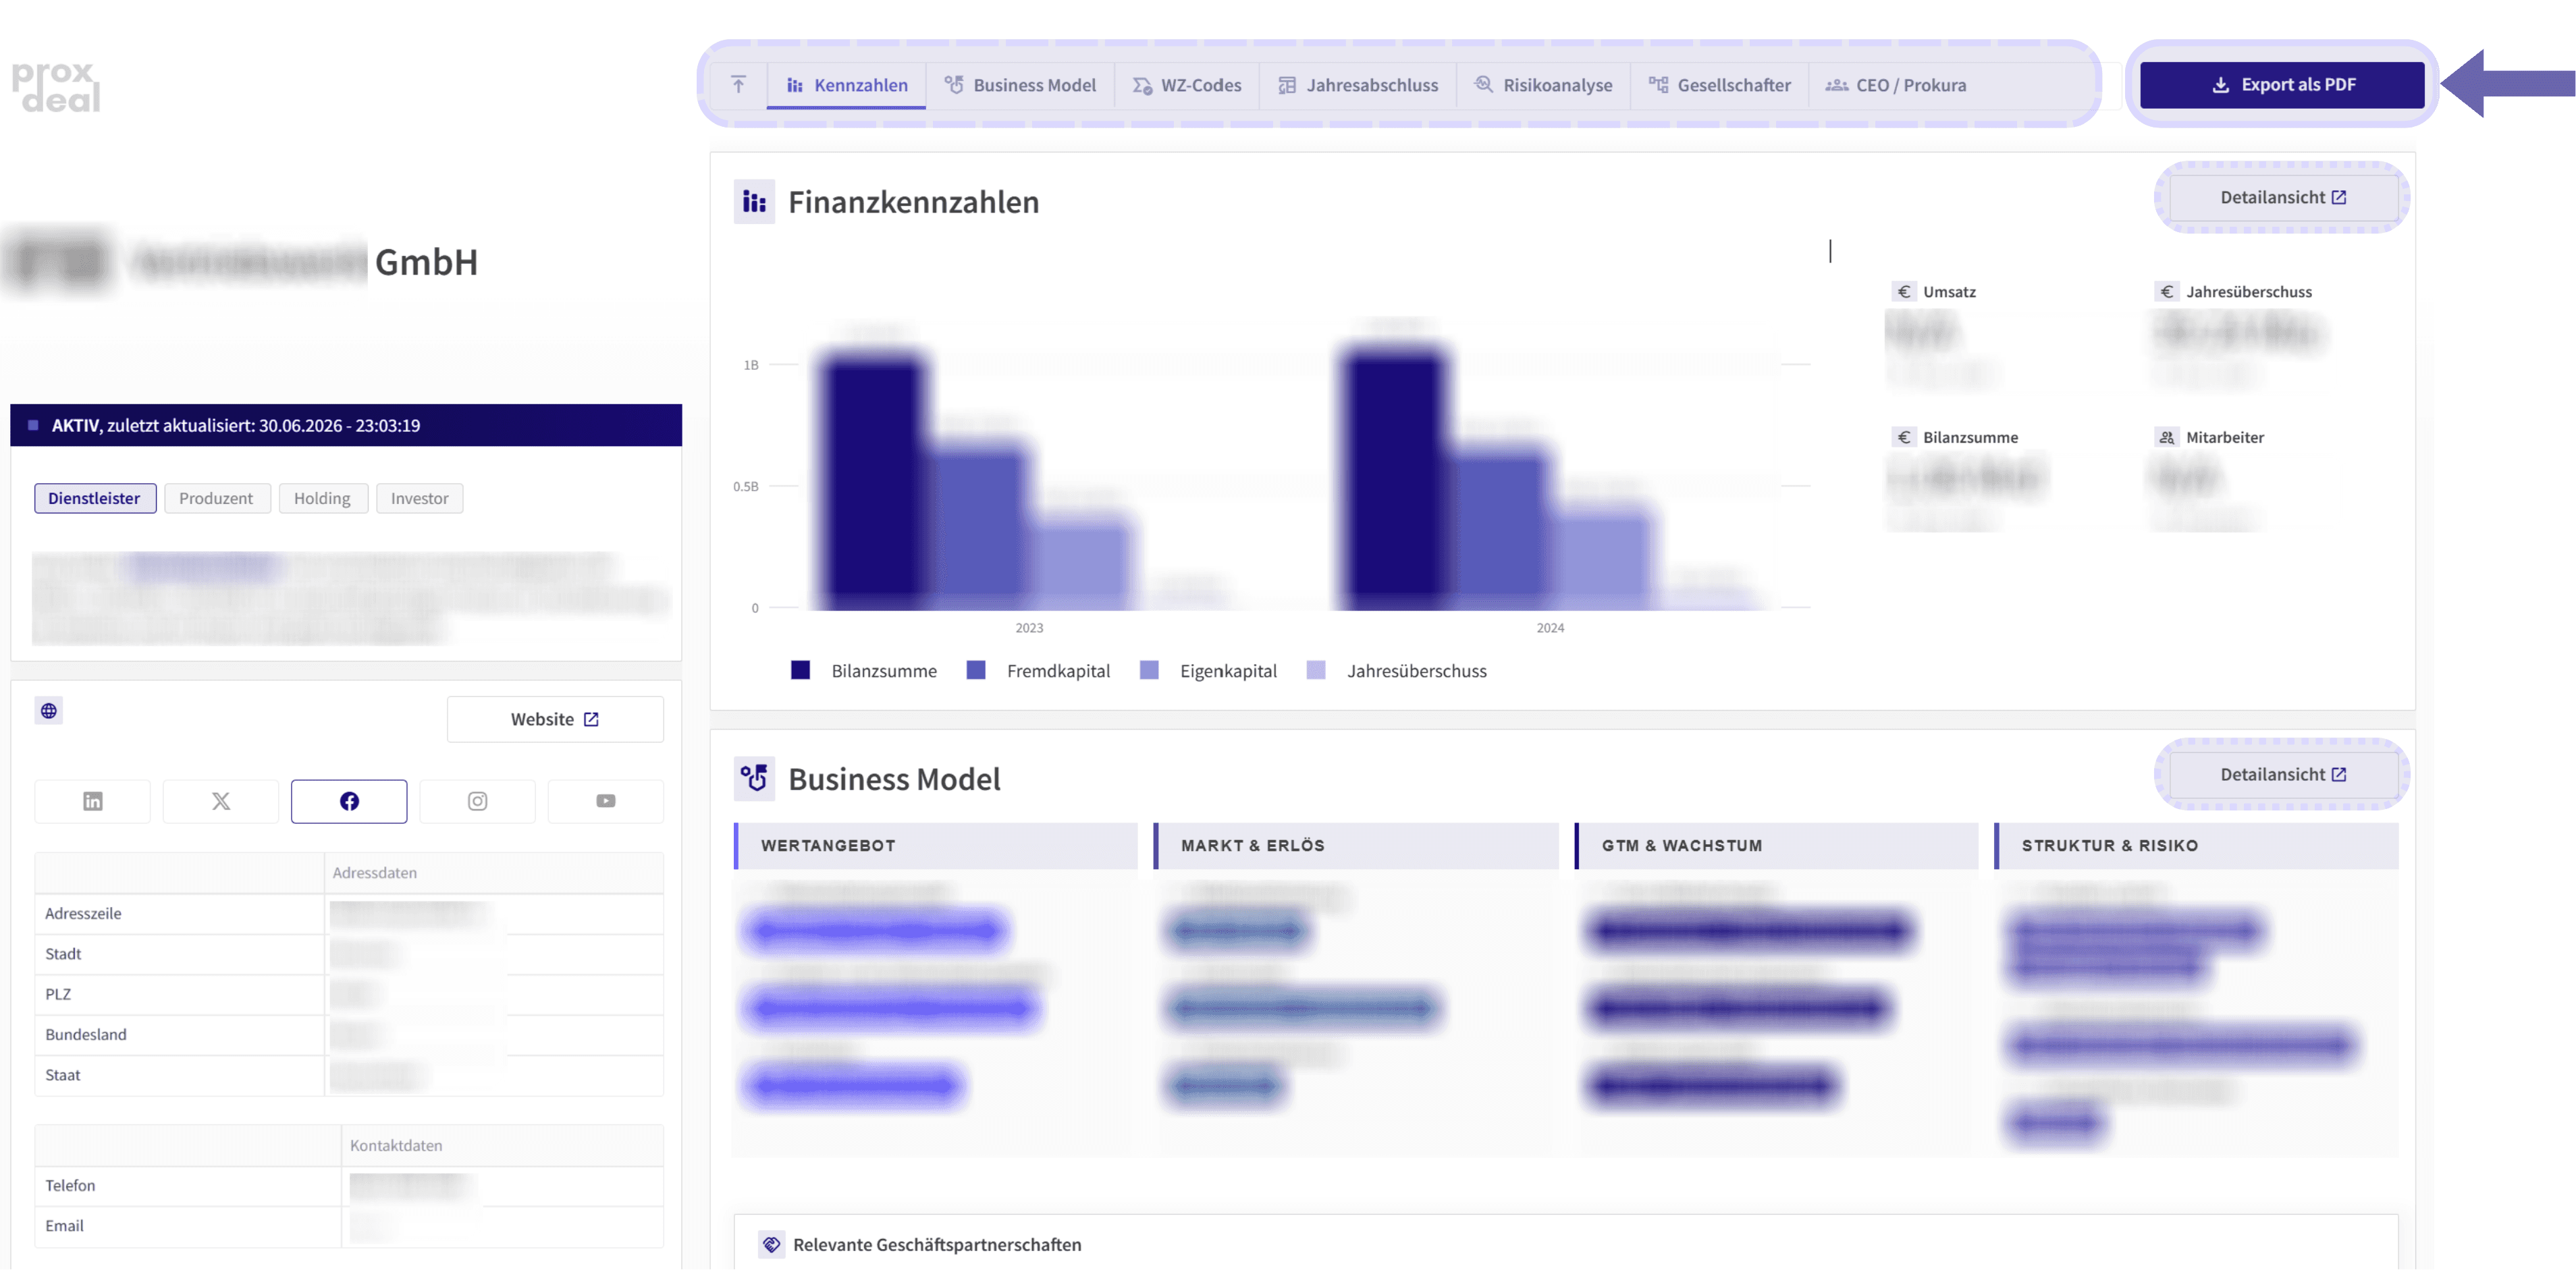
Task: Open the Jahresabschluss tab
Action: (x=1358, y=85)
